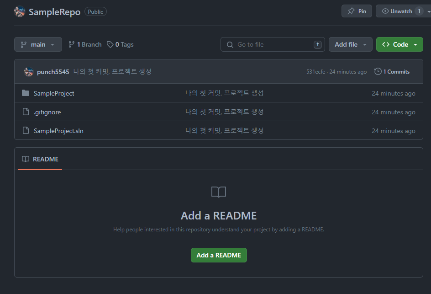The image size is (431, 294).
Task: Click the SampleRepo owner avatar
Action: click(x=20, y=11)
